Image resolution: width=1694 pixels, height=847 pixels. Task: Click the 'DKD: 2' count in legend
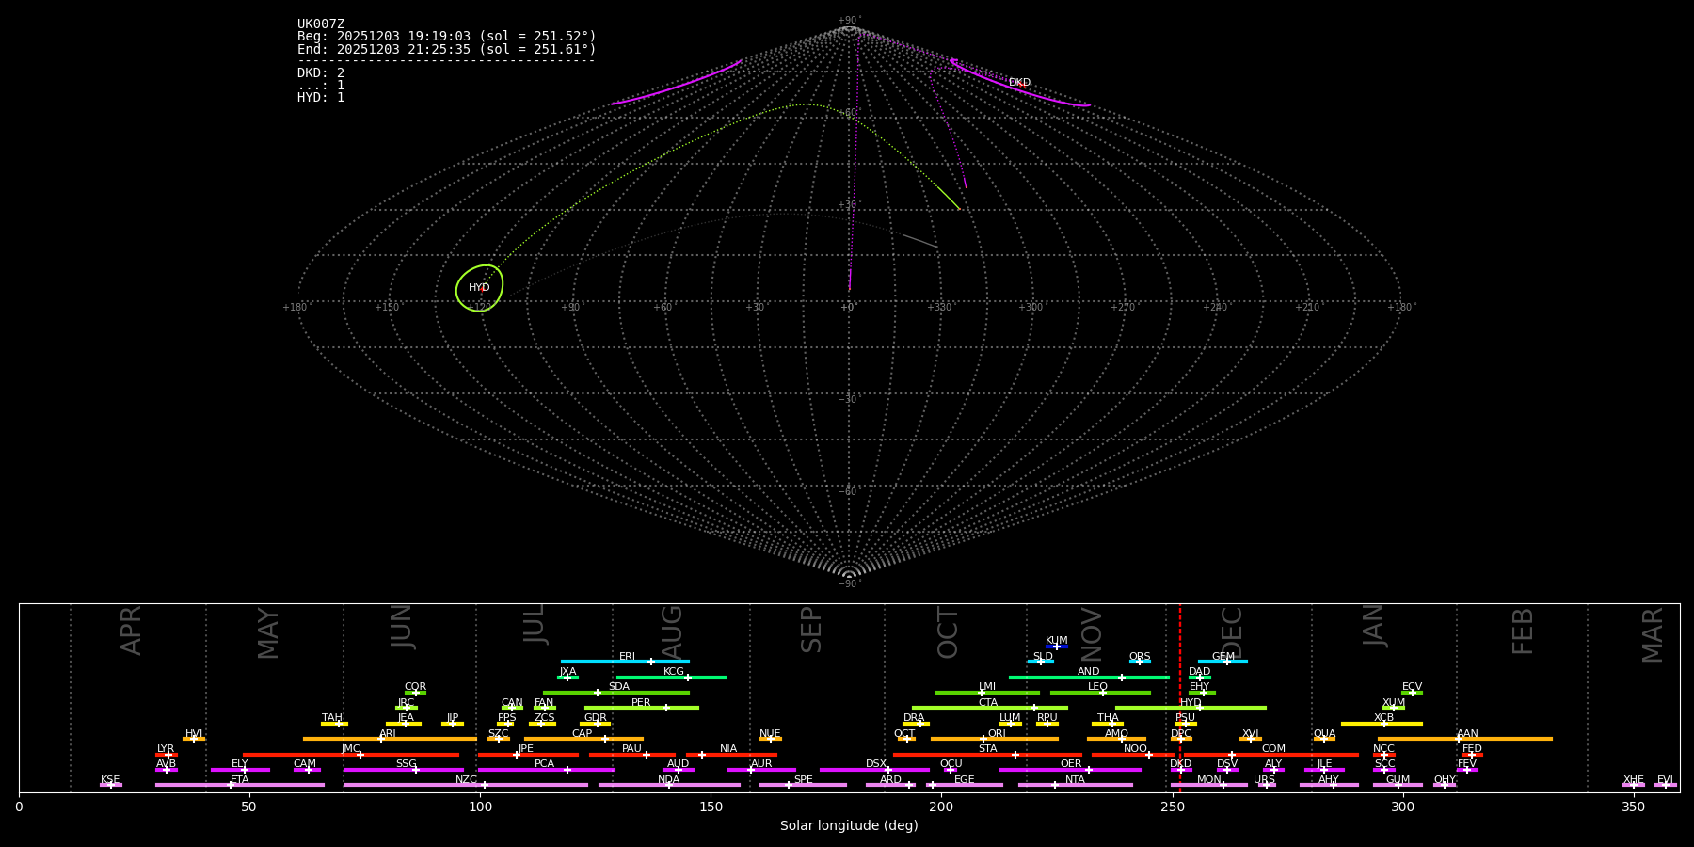tap(321, 73)
